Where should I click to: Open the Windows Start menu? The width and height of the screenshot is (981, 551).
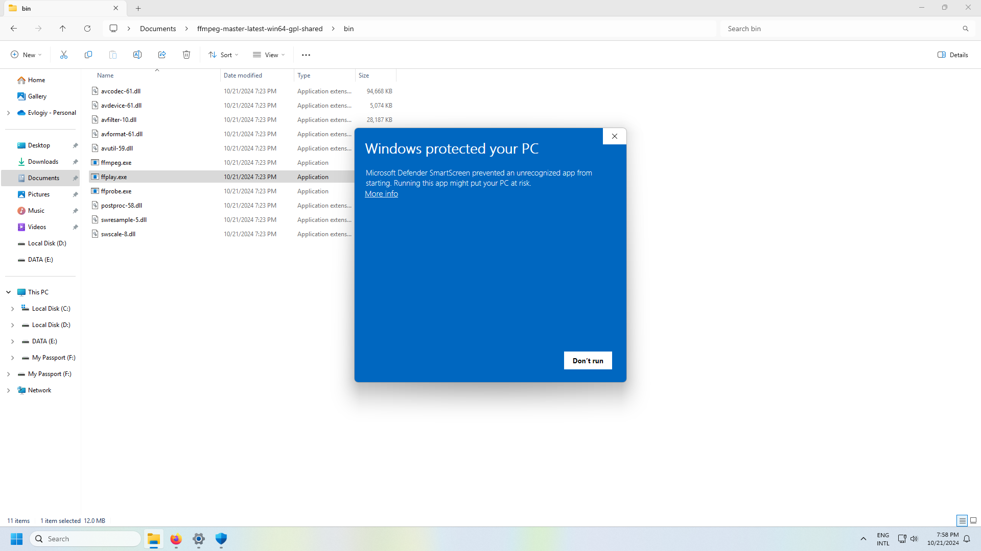[17, 539]
